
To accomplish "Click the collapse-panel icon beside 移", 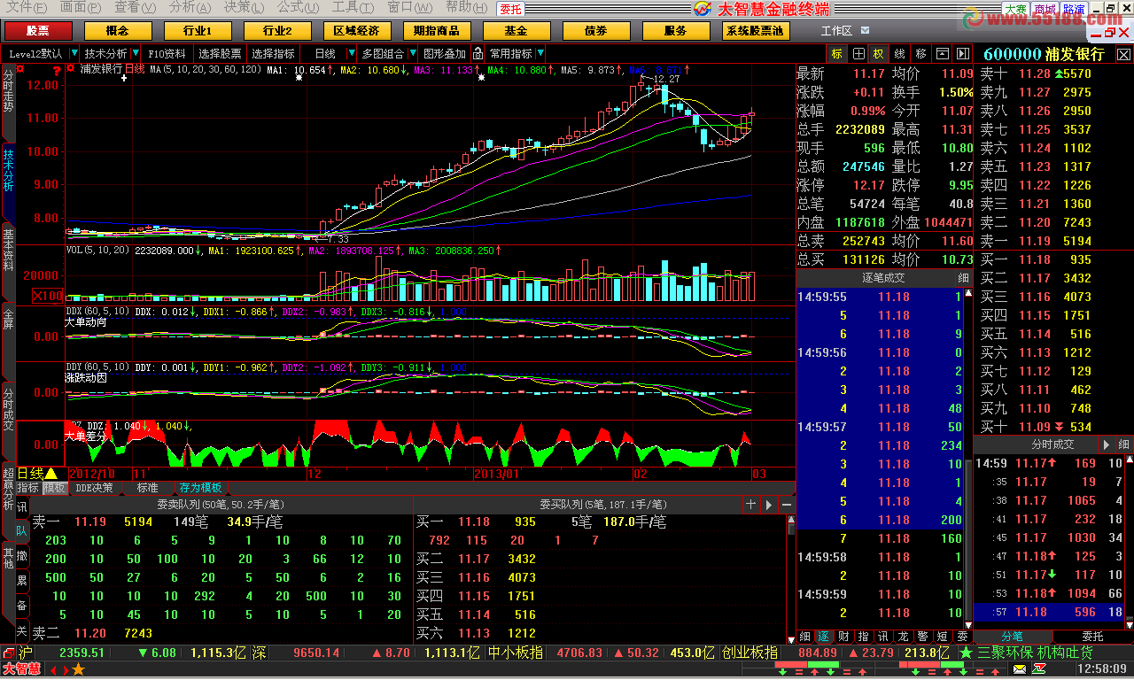I will click(942, 53).
